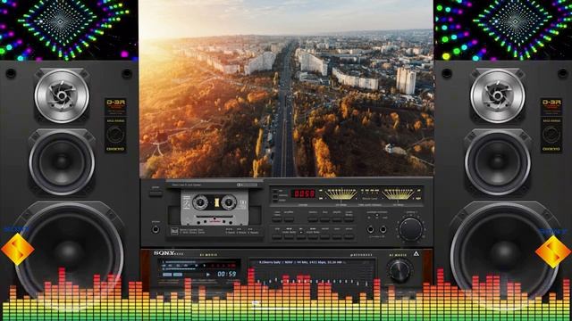Click the aerial city sunset photo
The height and width of the screenshot is (321, 572).
tap(286, 88)
